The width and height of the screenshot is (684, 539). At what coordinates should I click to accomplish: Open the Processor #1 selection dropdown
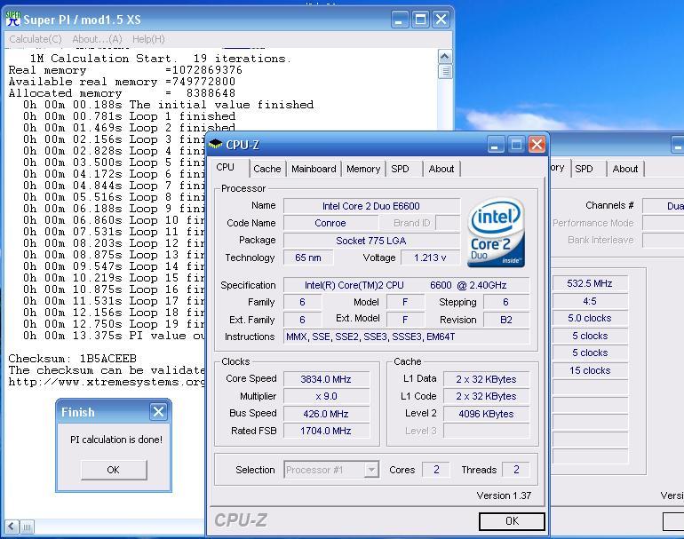click(x=371, y=470)
